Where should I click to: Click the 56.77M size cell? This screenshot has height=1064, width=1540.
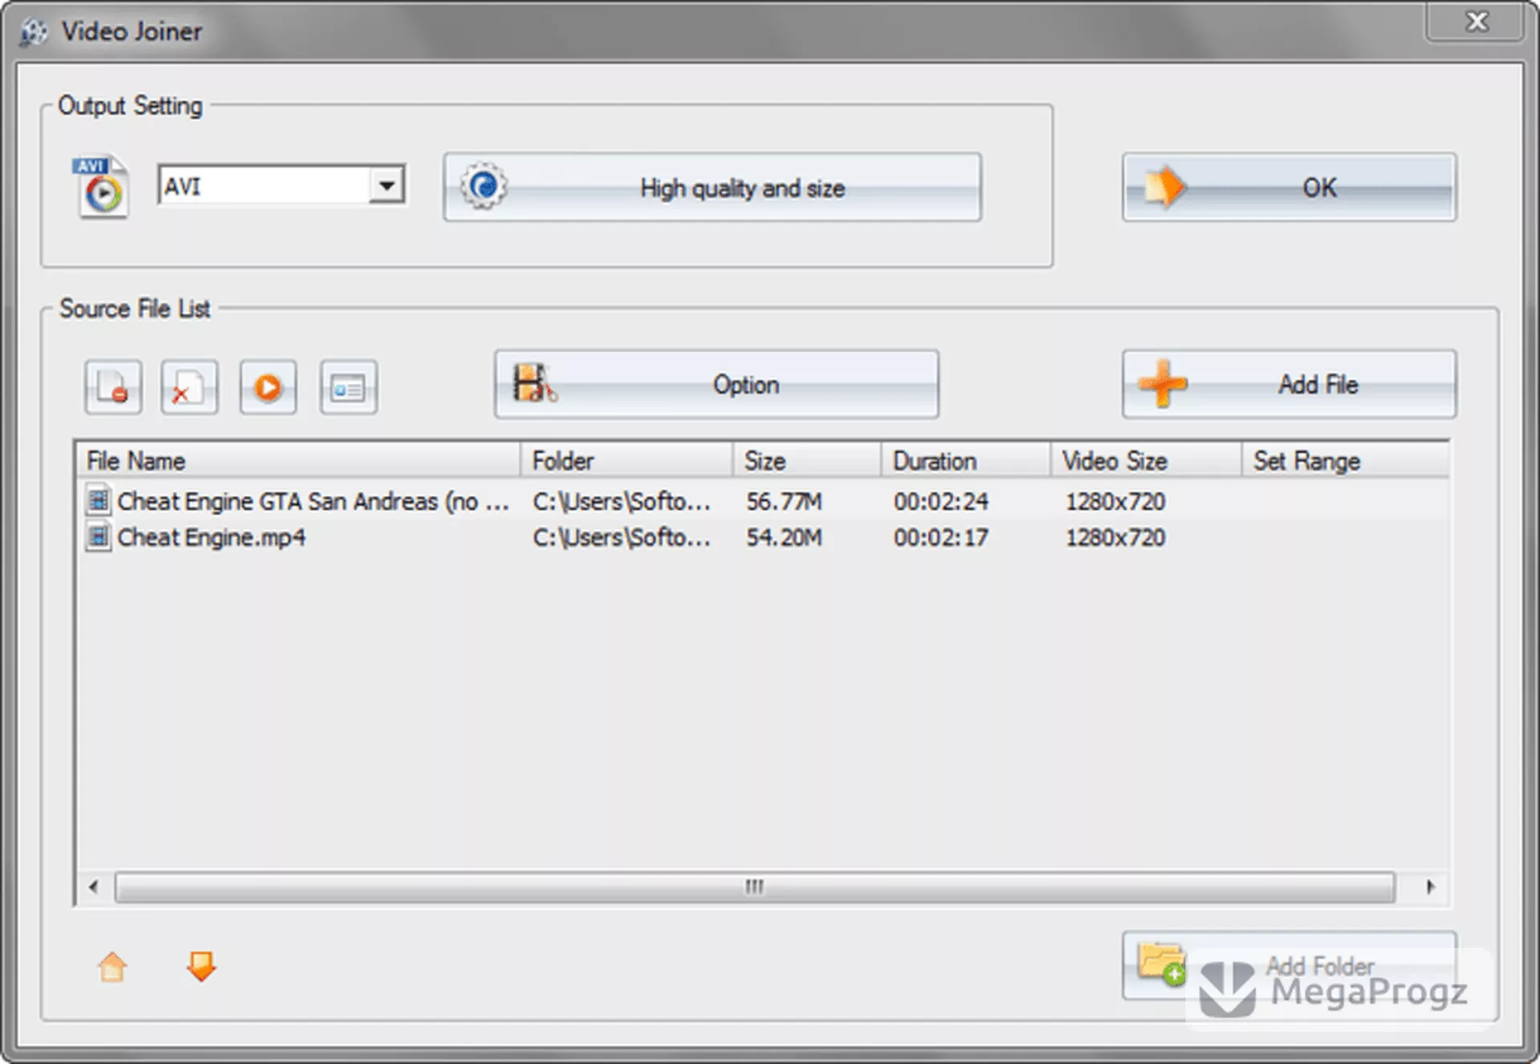[784, 501]
